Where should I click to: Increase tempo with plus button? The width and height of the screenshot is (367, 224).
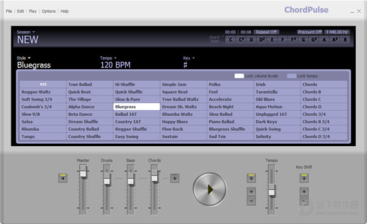[x=251, y=192]
